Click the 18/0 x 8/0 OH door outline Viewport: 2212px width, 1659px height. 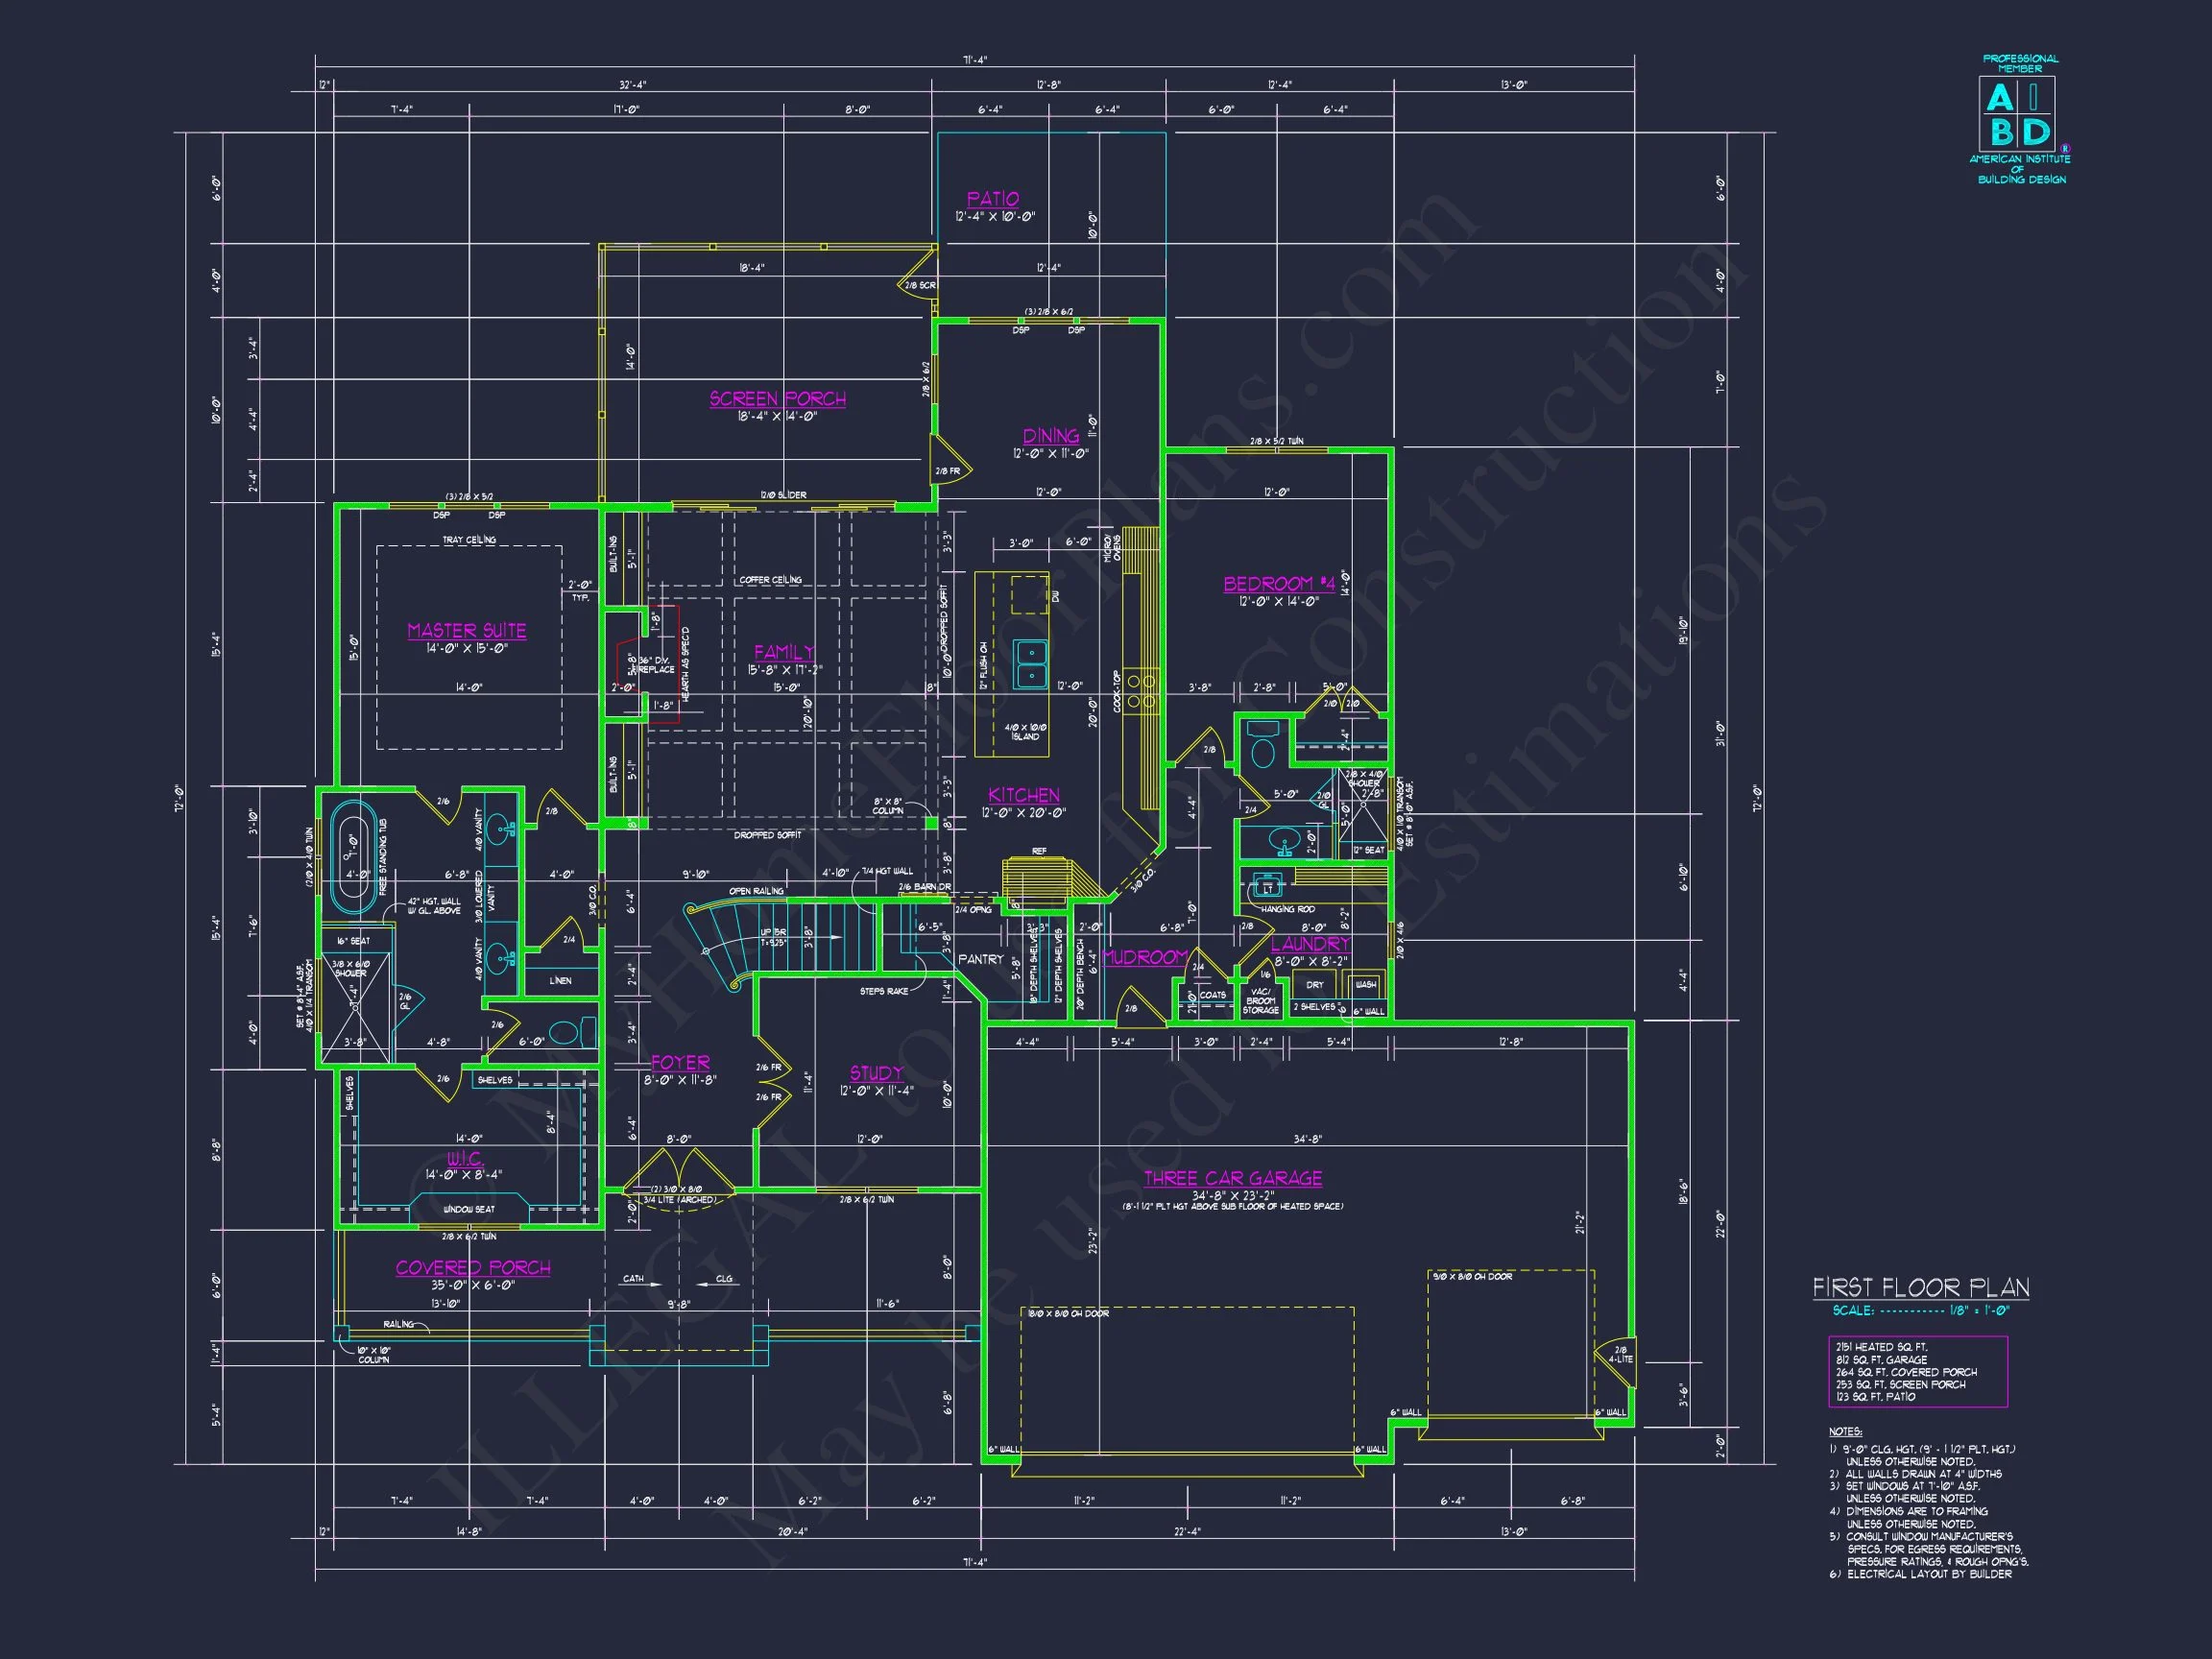(x=1187, y=1380)
